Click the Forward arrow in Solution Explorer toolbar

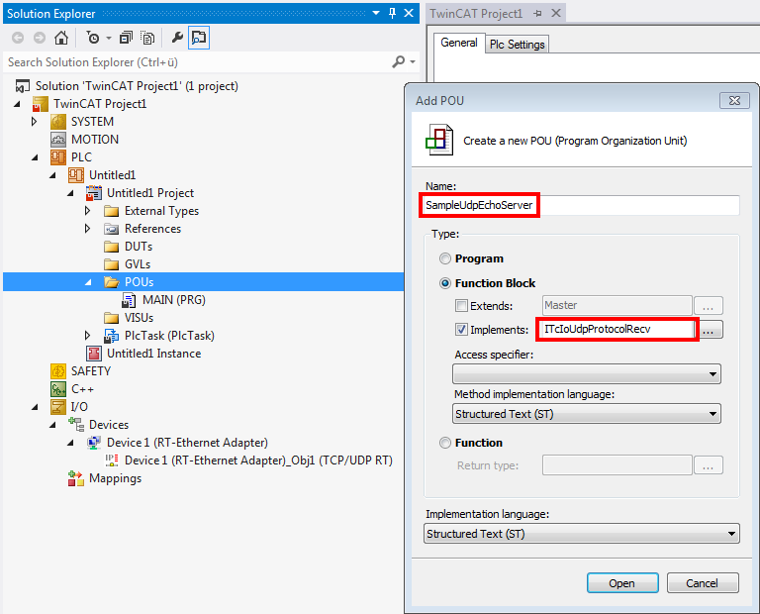[x=40, y=38]
